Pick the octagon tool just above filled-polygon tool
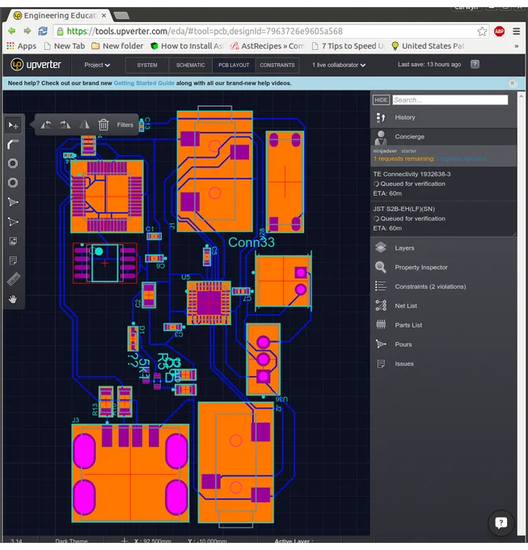The image size is (528, 550). [13, 183]
